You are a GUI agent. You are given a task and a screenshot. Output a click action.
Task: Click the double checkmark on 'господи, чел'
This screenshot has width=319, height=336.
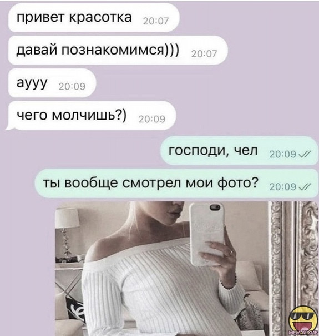(x=304, y=154)
